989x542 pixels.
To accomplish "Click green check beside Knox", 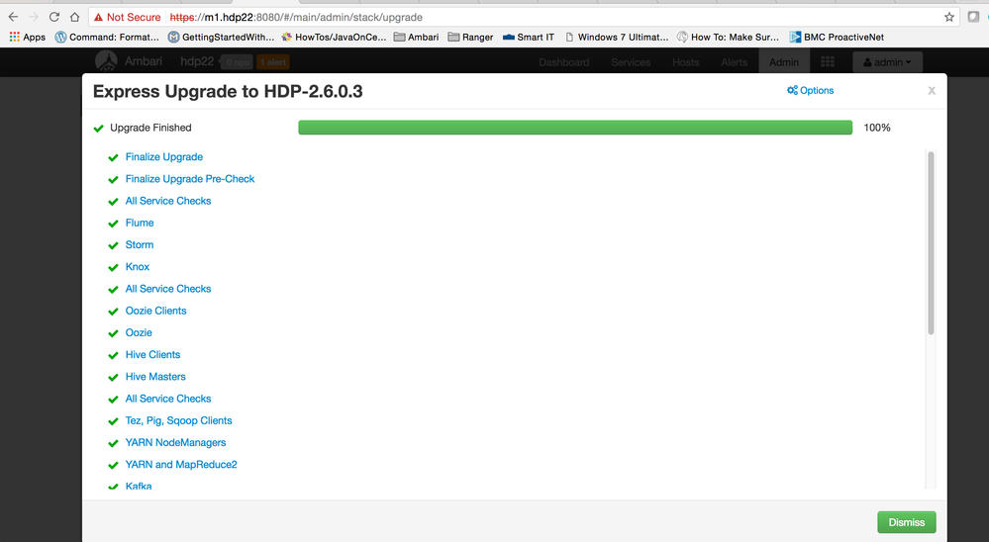I will coord(114,268).
